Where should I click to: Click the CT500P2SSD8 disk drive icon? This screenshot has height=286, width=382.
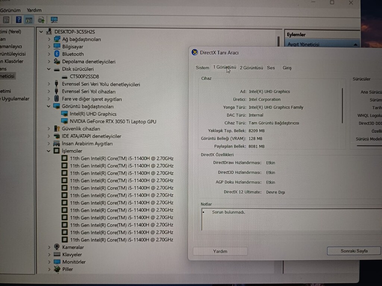tap(65, 77)
